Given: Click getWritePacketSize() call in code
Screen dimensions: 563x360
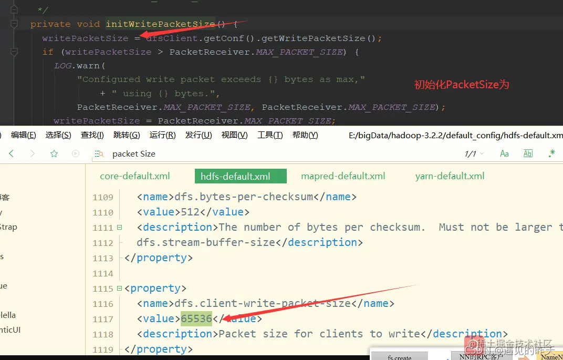Looking at the screenshot, I should [318, 38].
